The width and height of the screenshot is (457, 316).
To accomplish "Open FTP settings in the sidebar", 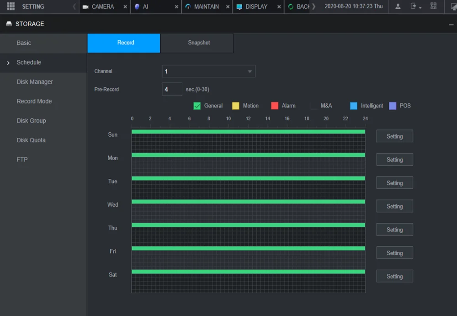I will pyautogui.click(x=43, y=160).
